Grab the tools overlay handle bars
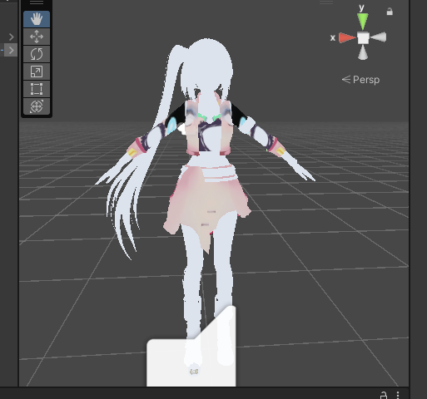This screenshot has height=399, width=427. click(37, 2)
